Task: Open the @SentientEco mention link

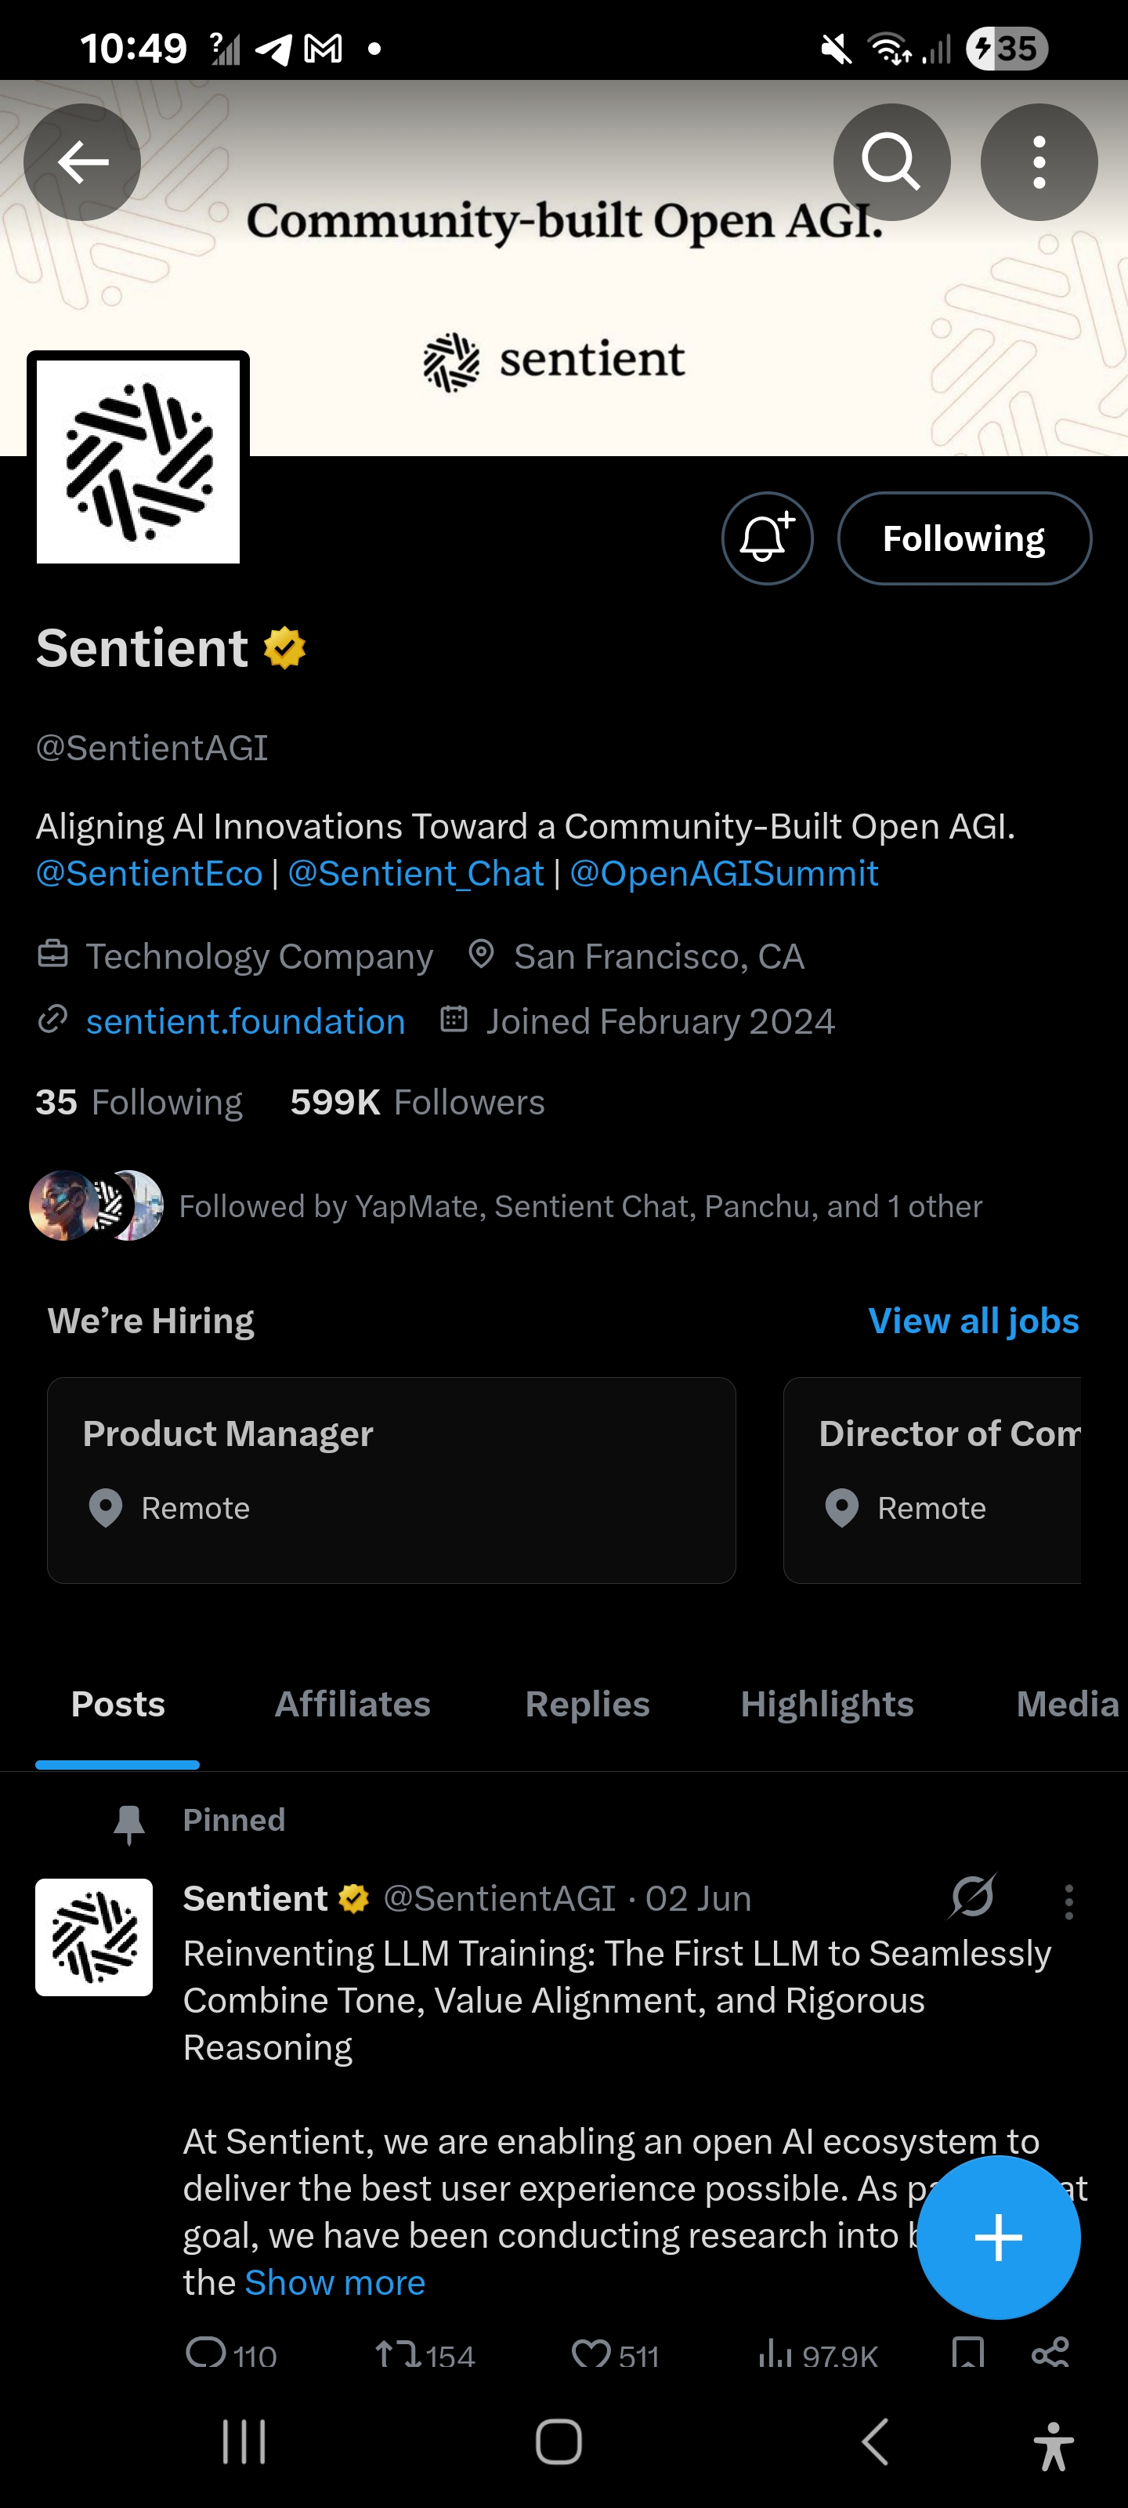Action: tap(149, 873)
